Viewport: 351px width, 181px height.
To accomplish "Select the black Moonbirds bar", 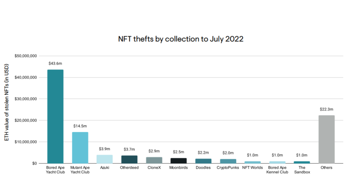I will [x=178, y=161].
